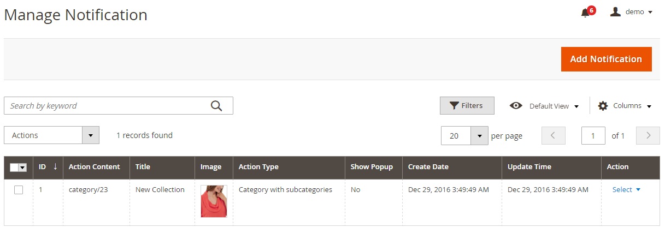665x233 pixels.
Task: Open the Actions dropdown
Action: [51, 135]
